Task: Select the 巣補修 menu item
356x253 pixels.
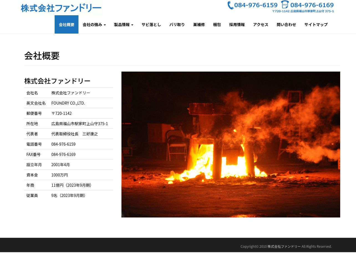Action: point(199,24)
